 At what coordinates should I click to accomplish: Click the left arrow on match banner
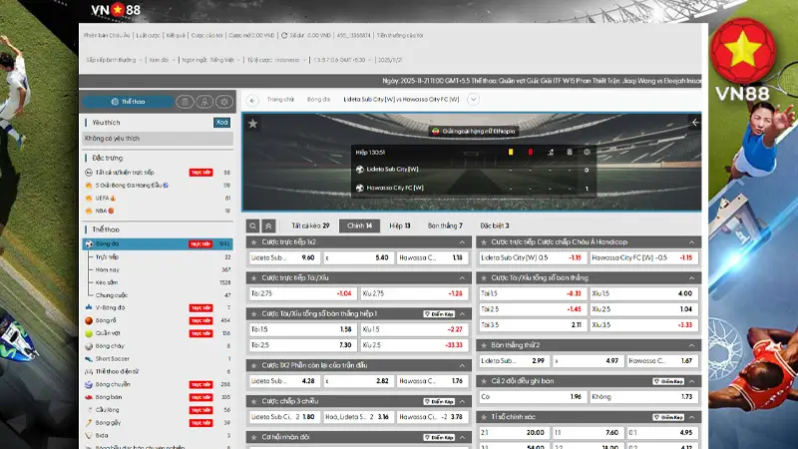coord(695,123)
